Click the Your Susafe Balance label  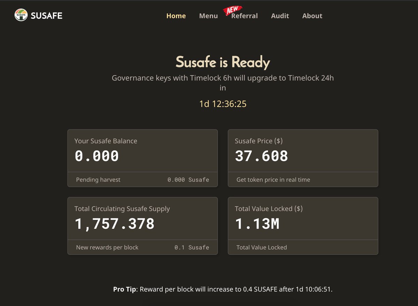(x=106, y=141)
